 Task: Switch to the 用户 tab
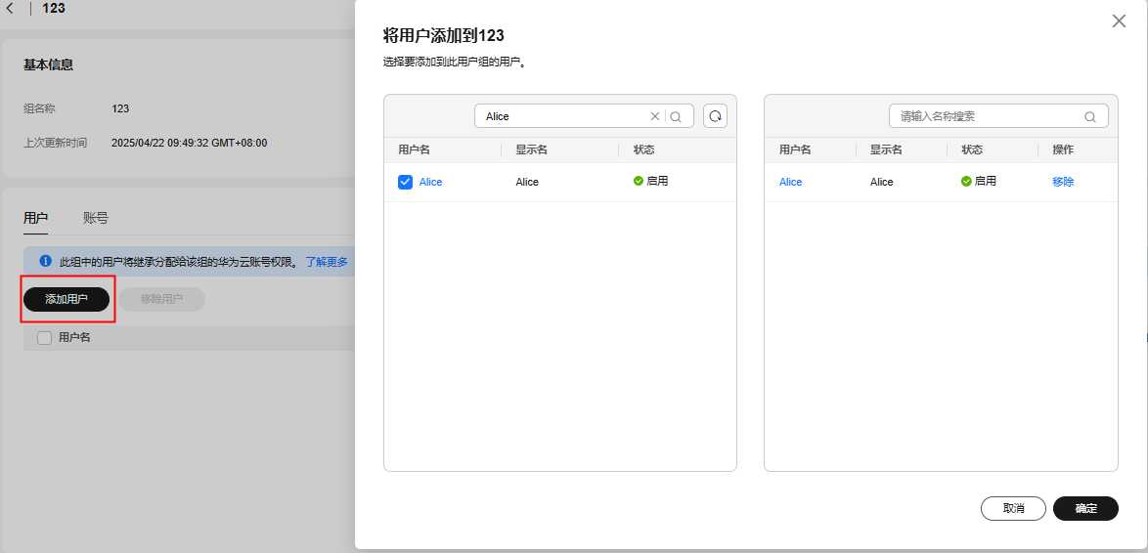pos(36,217)
